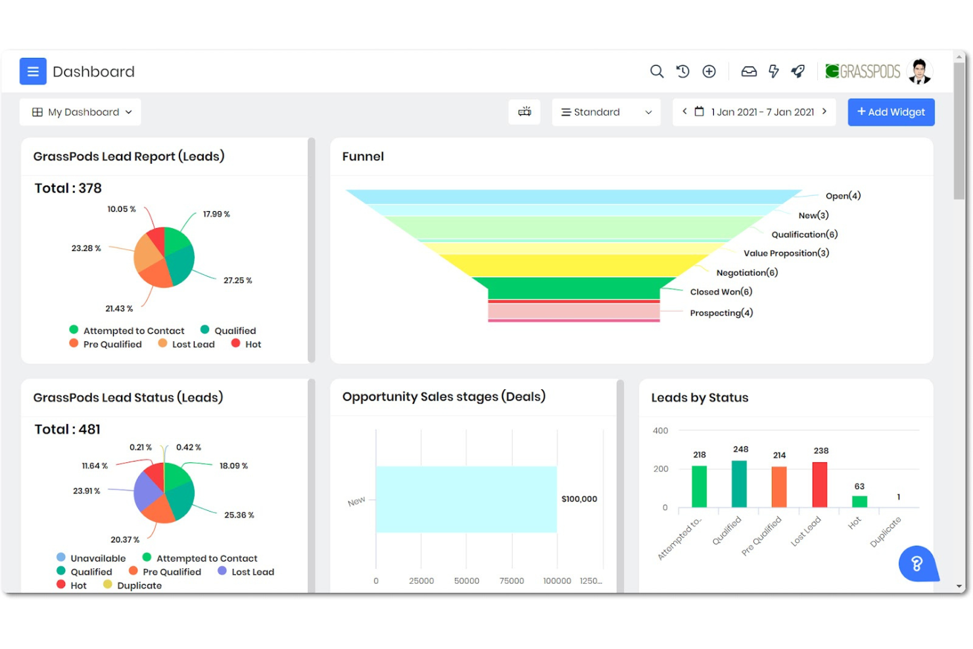This screenshot has height=649, width=973.
Task: Click the history icon in the header
Action: coord(682,71)
